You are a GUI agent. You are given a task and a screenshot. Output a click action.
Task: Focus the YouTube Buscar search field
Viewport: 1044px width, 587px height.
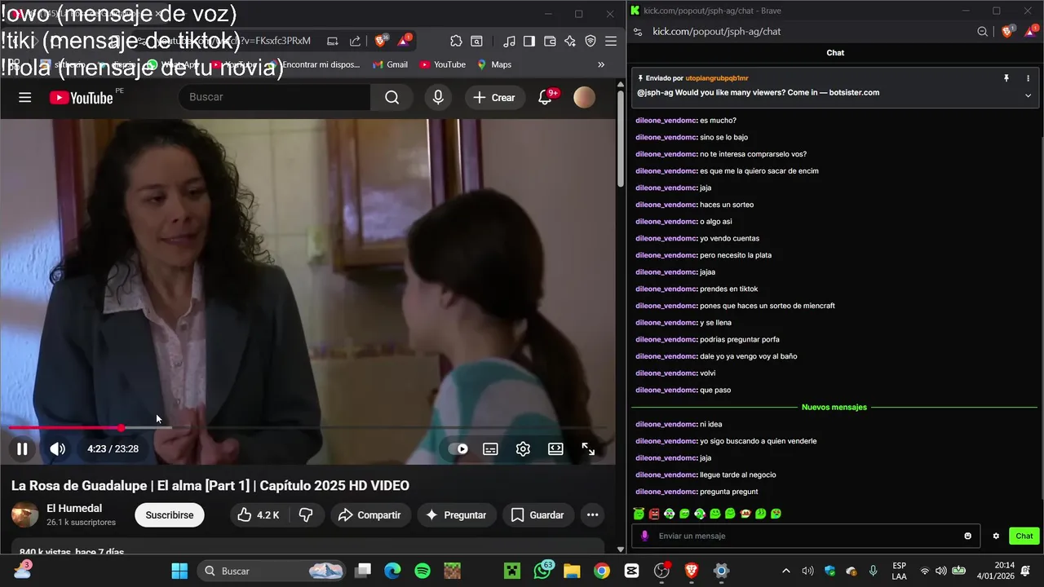point(274,97)
